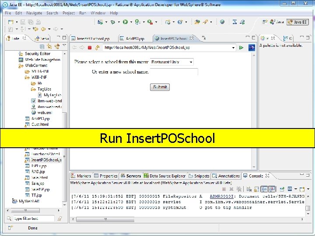Show hidden editor tabs list chevron
315x236 pixels.
[x=204, y=38]
